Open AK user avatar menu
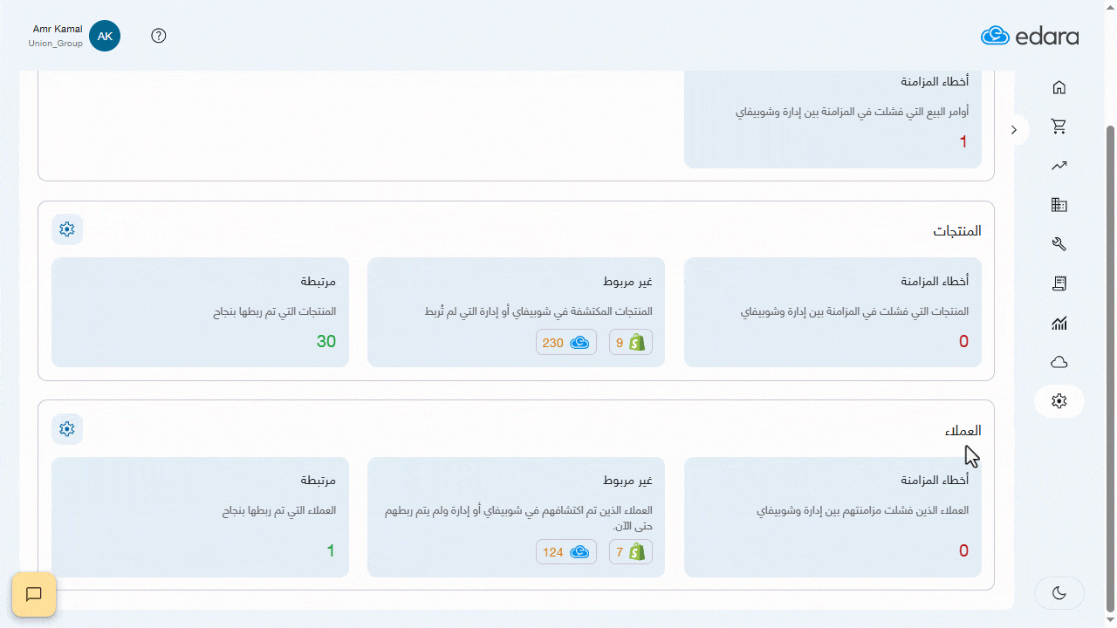 [105, 36]
